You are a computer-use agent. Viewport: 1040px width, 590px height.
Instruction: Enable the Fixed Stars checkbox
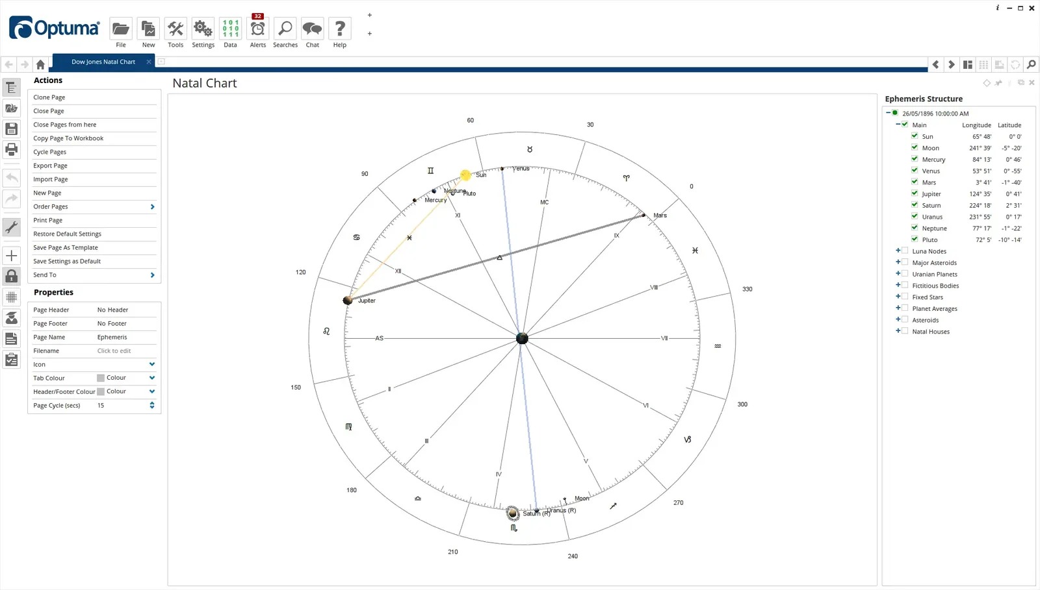(x=905, y=297)
